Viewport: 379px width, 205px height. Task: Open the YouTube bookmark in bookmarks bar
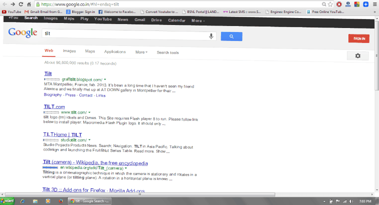click(x=12, y=11)
